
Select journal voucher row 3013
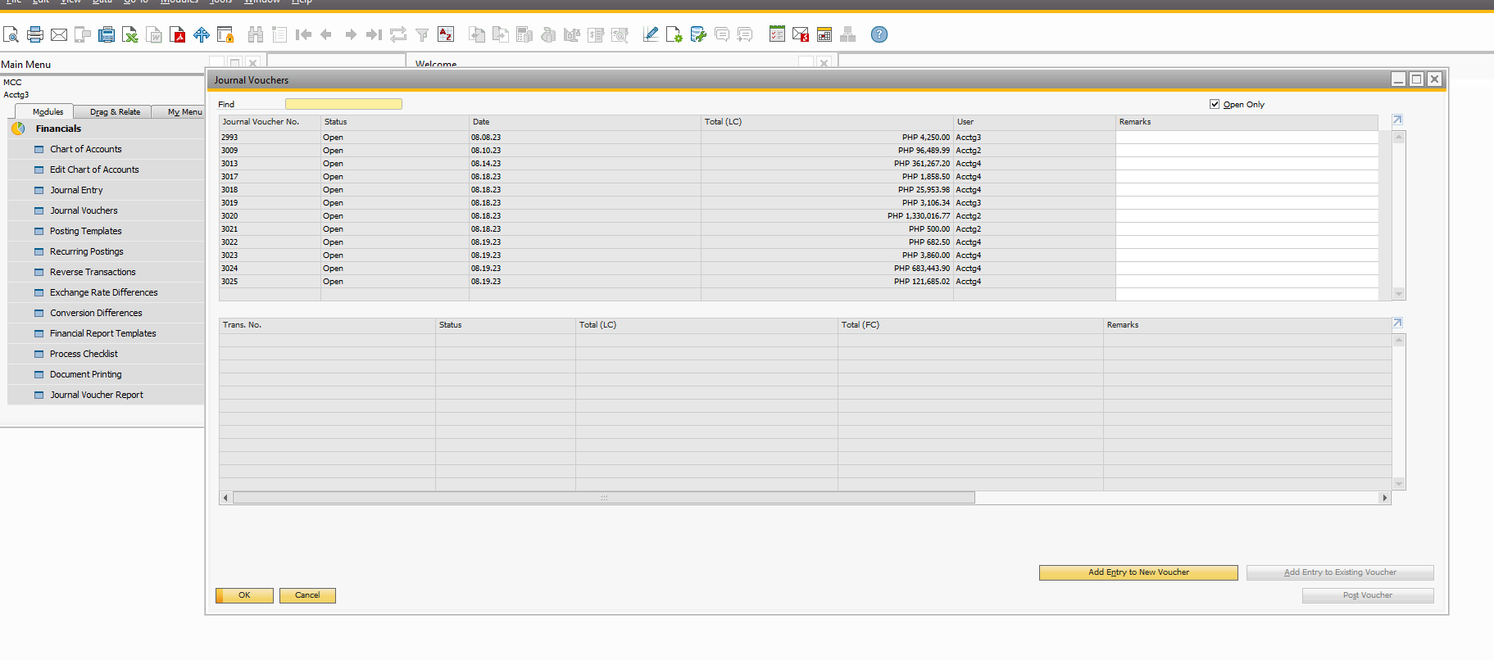[798, 164]
